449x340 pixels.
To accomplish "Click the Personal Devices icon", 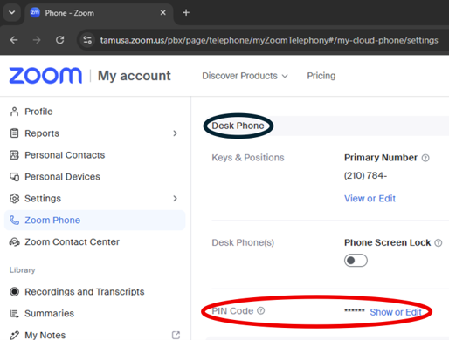I will [x=14, y=177].
